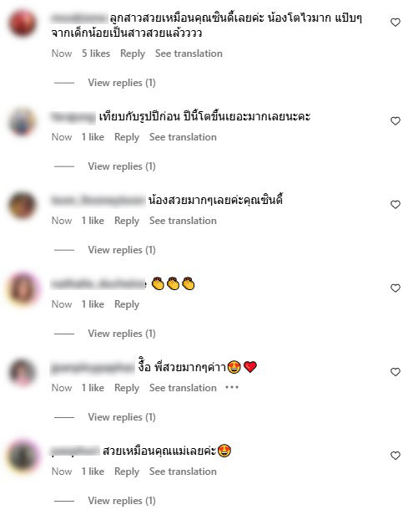Reply to the clapping emojis comment

point(127,304)
